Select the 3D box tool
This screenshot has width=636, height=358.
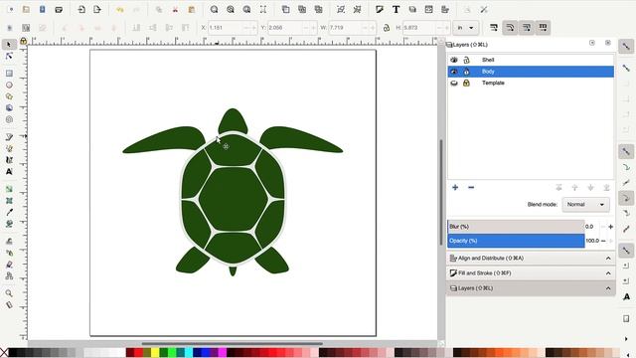9,108
